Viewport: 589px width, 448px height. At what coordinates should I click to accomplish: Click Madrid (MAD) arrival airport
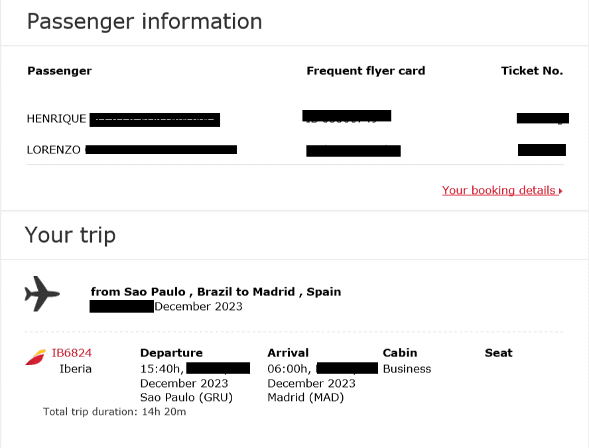coord(305,398)
